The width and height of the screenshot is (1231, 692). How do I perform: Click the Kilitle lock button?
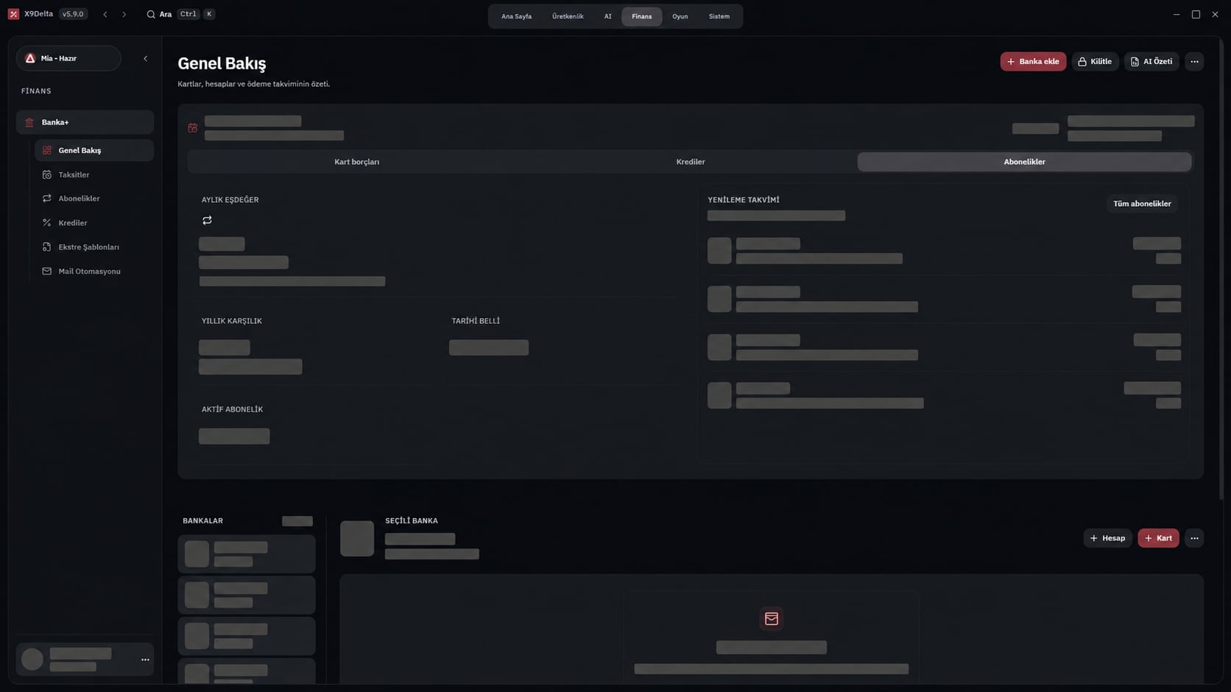tap(1095, 61)
